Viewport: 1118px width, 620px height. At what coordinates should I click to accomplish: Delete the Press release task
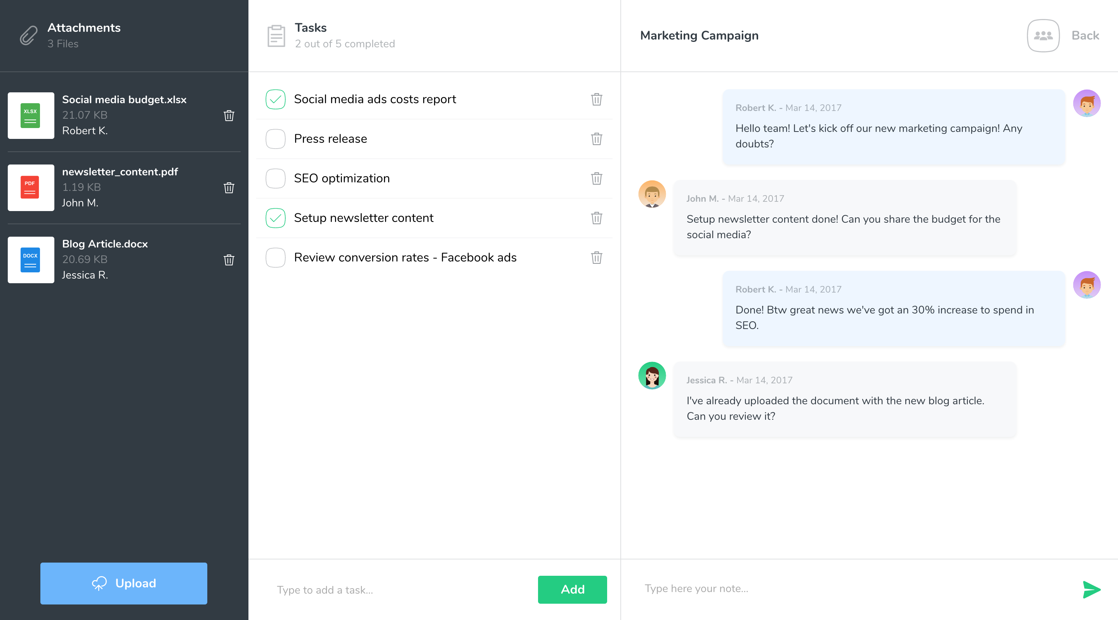tap(596, 139)
